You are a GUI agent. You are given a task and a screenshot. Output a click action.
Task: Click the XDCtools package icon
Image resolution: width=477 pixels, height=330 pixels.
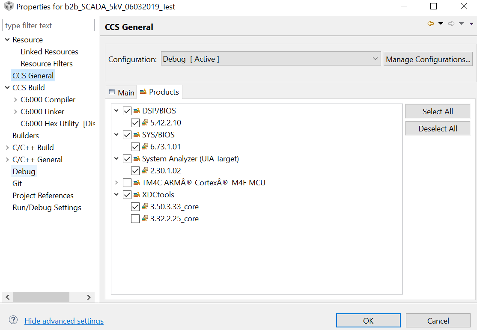point(136,194)
